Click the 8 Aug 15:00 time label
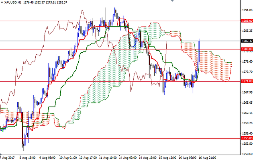 pos(27,158)
